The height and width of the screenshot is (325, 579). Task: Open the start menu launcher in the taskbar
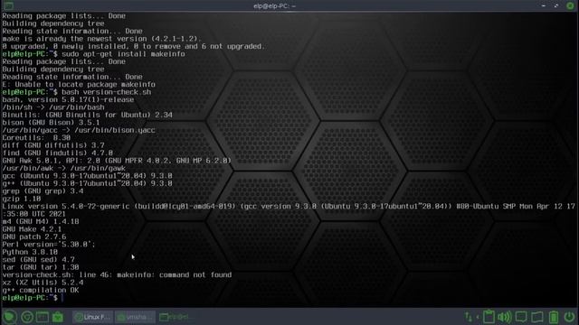tap(9, 317)
